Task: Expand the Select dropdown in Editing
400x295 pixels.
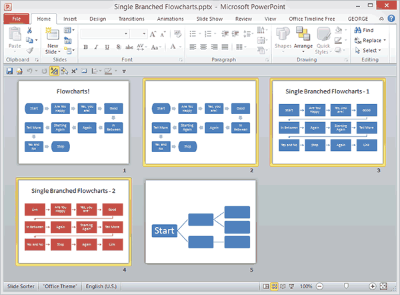Action: 381,50
